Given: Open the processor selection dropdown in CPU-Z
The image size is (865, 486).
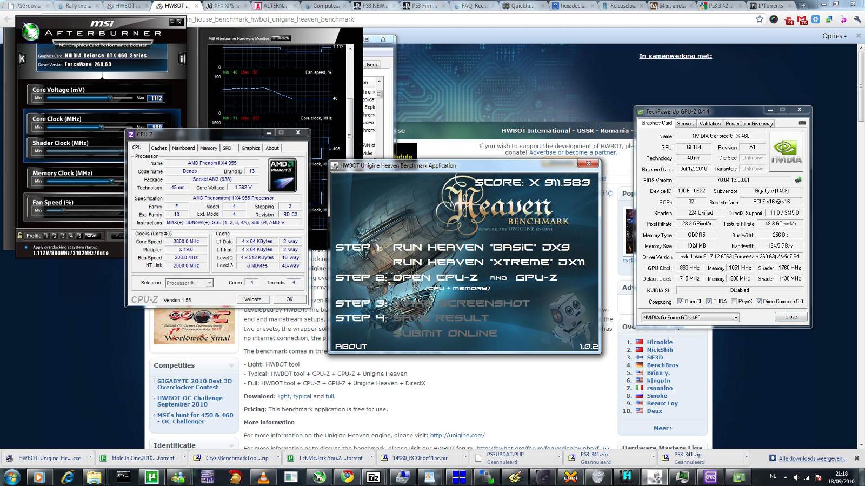Looking at the screenshot, I should point(189,283).
